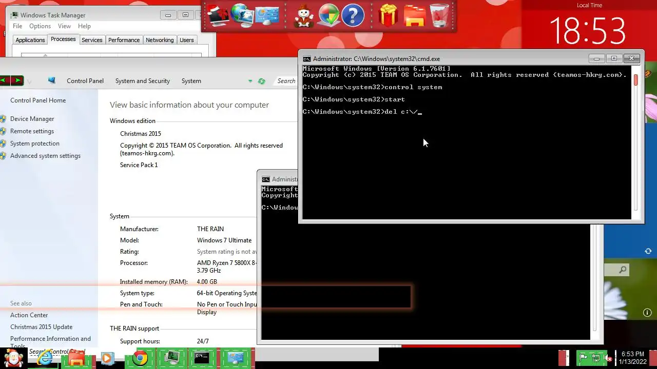Open Advanced system settings link

point(45,156)
